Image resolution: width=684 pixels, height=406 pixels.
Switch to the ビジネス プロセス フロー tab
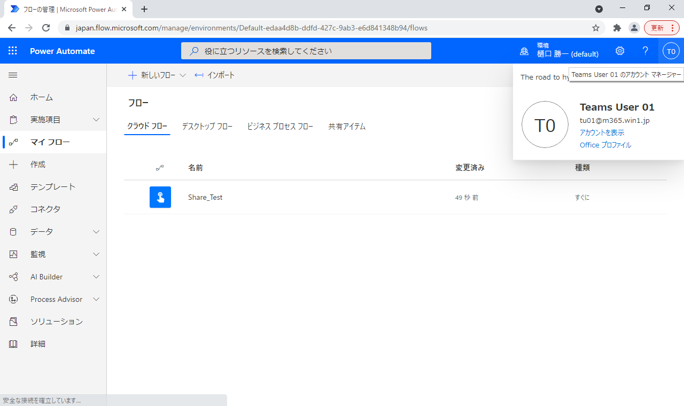pos(280,127)
